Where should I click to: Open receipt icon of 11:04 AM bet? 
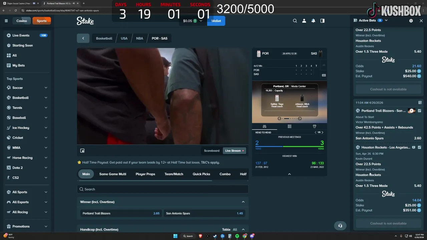click(x=420, y=103)
